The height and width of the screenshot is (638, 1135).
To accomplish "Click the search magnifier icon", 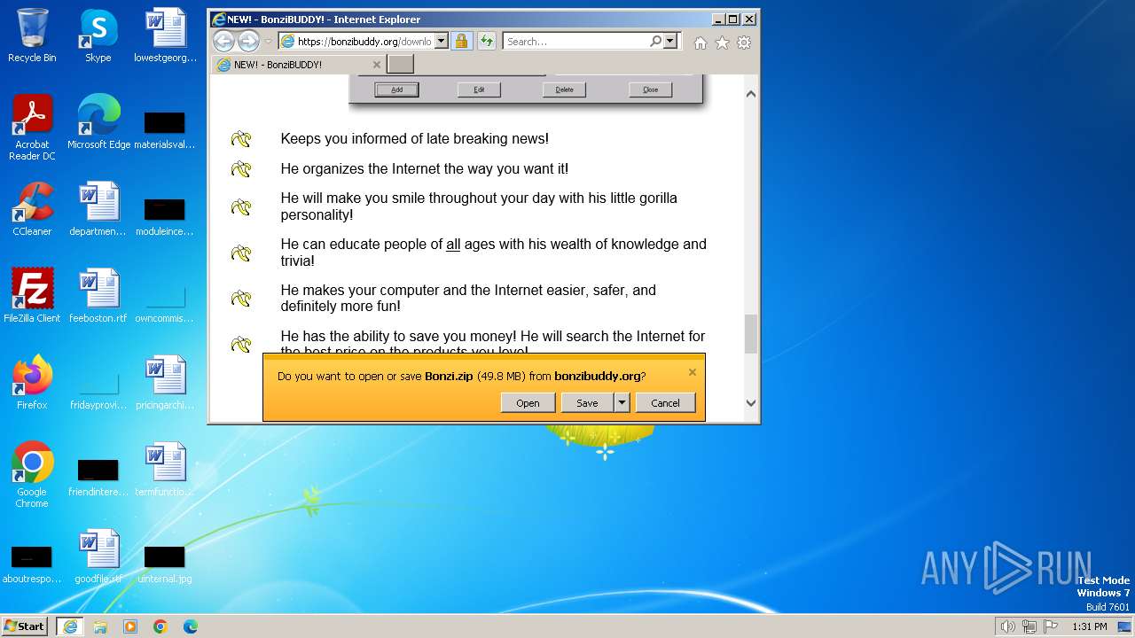I will 655,41.
